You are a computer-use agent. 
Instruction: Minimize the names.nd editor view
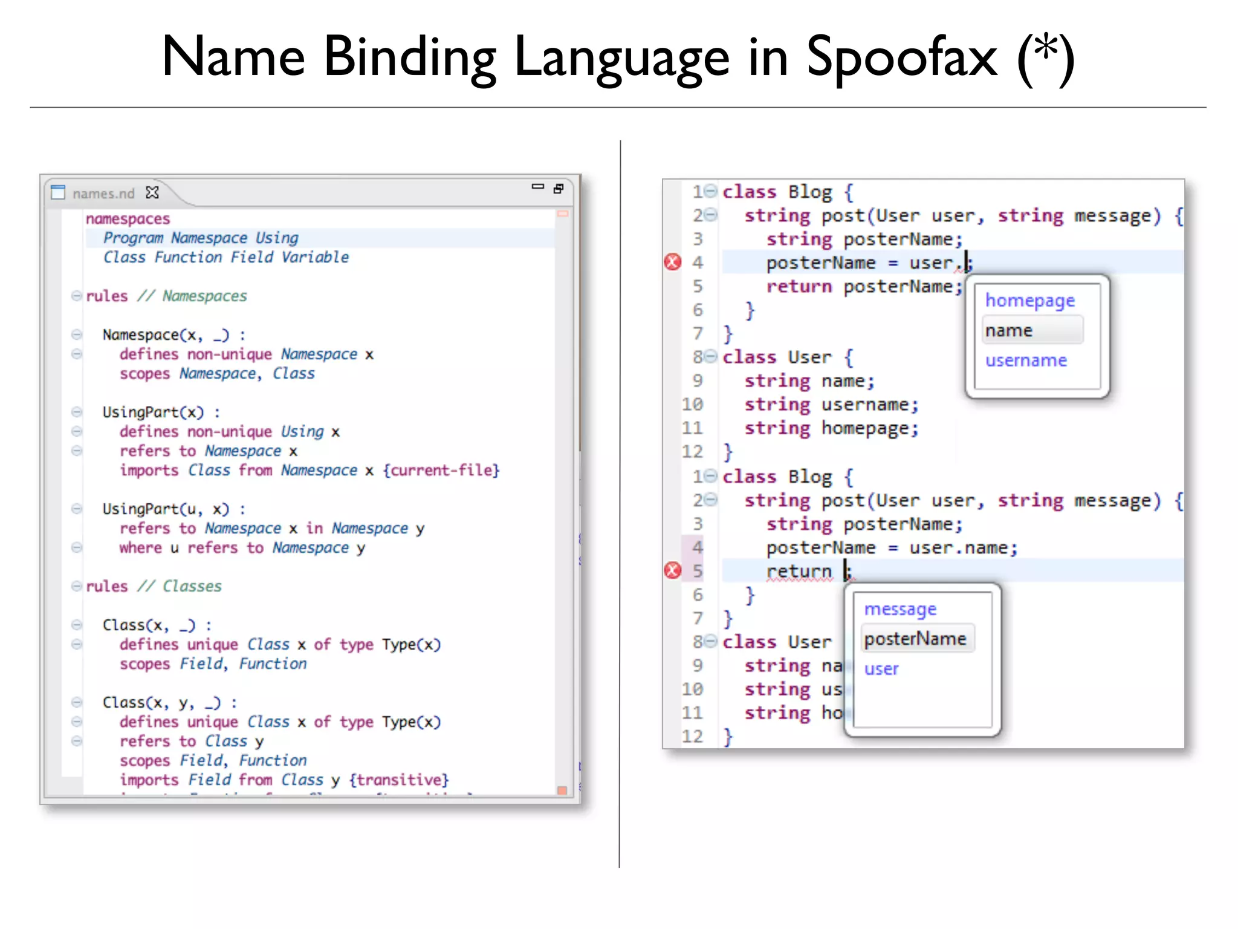(537, 187)
